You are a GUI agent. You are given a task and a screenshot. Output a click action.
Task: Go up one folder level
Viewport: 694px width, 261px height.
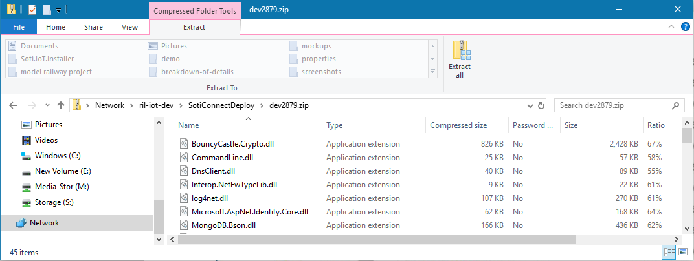click(x=61, y=105)
